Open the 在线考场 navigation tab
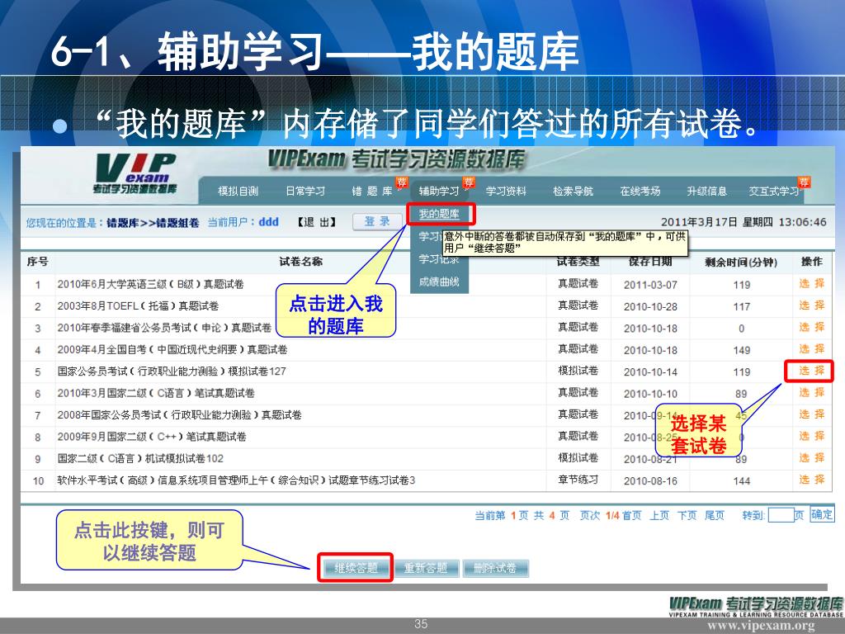 point(640,192)
